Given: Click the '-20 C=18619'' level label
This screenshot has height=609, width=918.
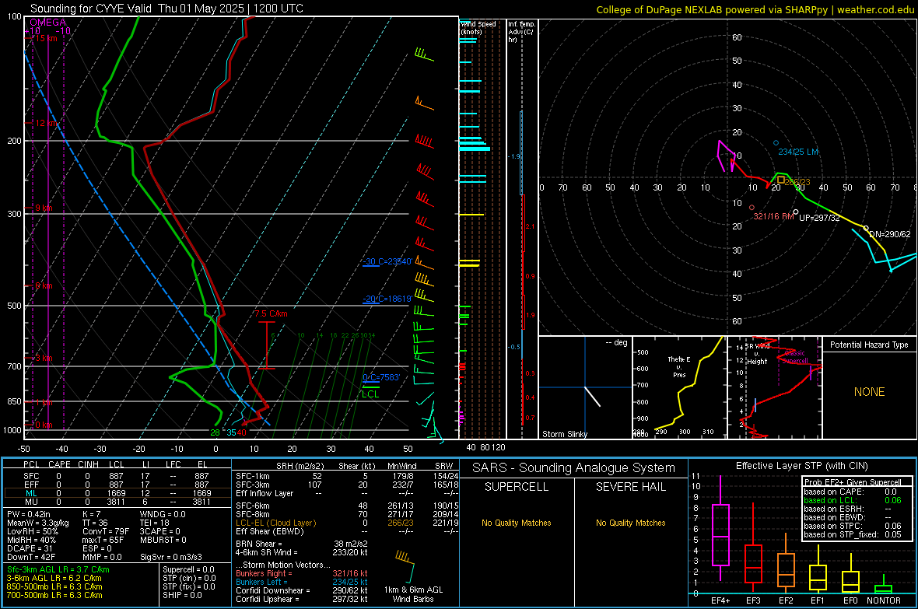Looking at the screenshot, I should pyautogui.click(x=387, y=299).
